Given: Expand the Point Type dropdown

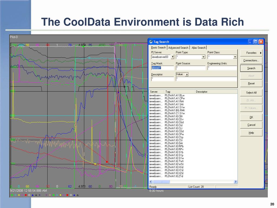Looking at the screenshot, I should click(x=203, y=57).
